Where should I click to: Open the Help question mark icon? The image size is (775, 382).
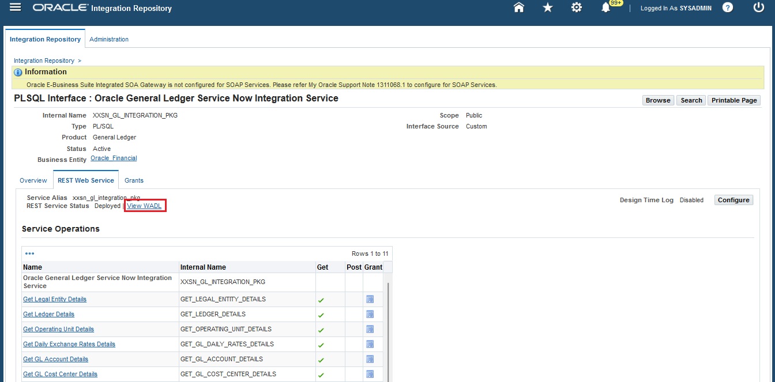[728, 7]
